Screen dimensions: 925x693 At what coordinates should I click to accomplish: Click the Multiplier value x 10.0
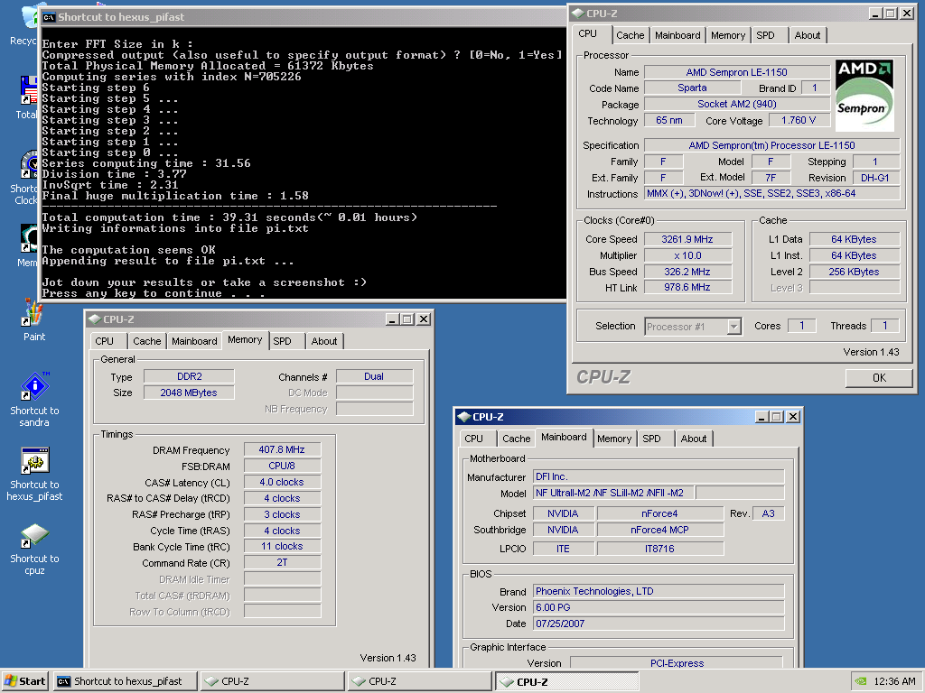point(687,255)
